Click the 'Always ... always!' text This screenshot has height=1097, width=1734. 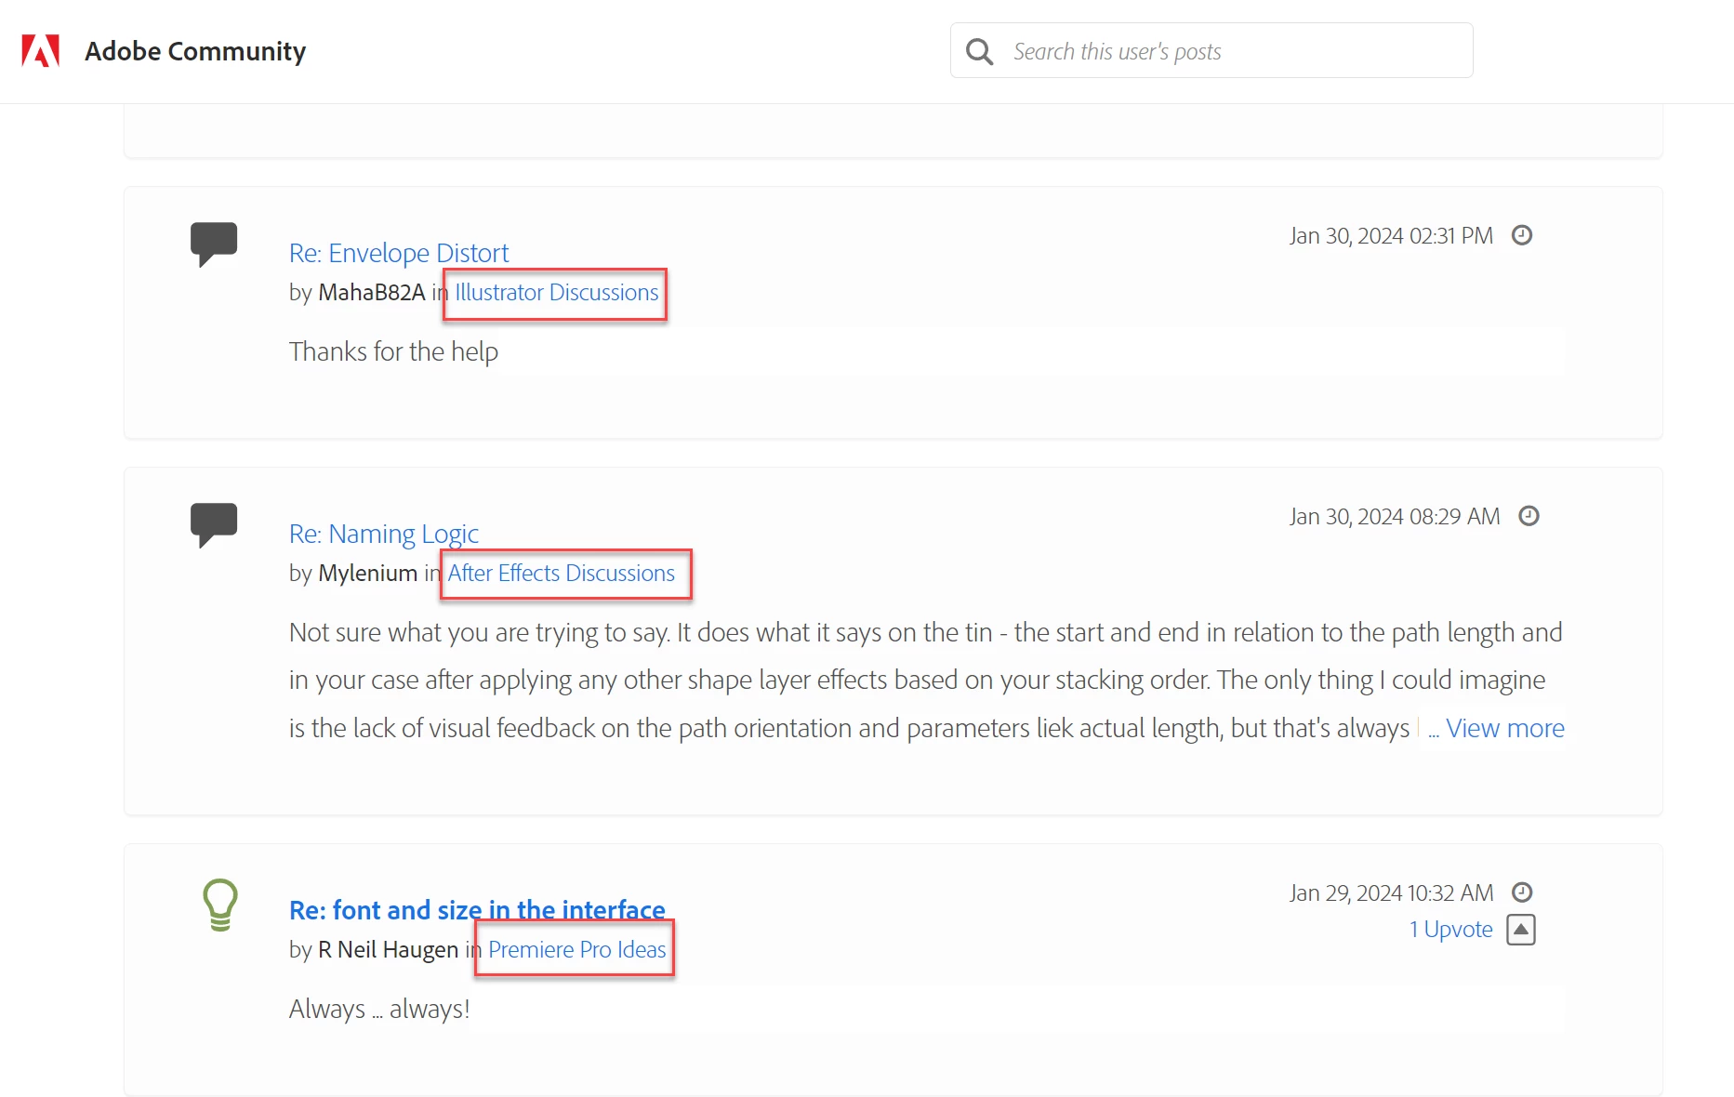[x=379, y=1009]
